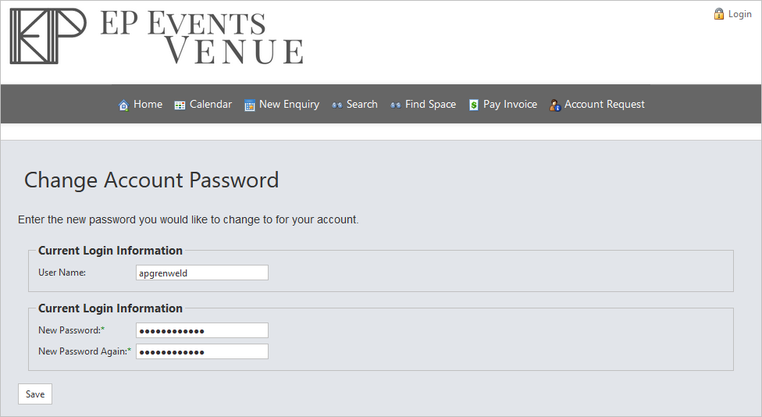Go to New Enquiry page
The image size is (762, 417).
click(x=289, y=105)
